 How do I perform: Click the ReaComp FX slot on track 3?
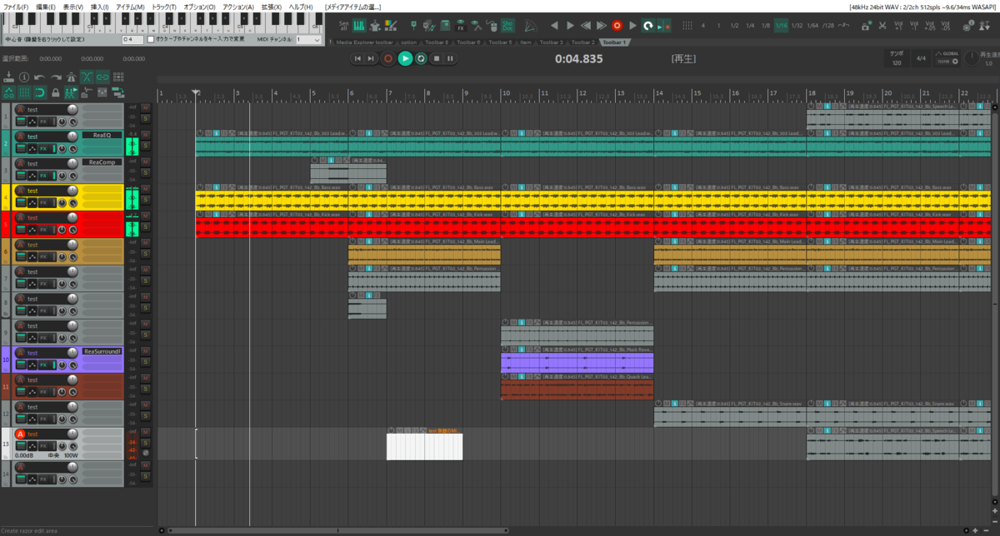click(102, 162)
